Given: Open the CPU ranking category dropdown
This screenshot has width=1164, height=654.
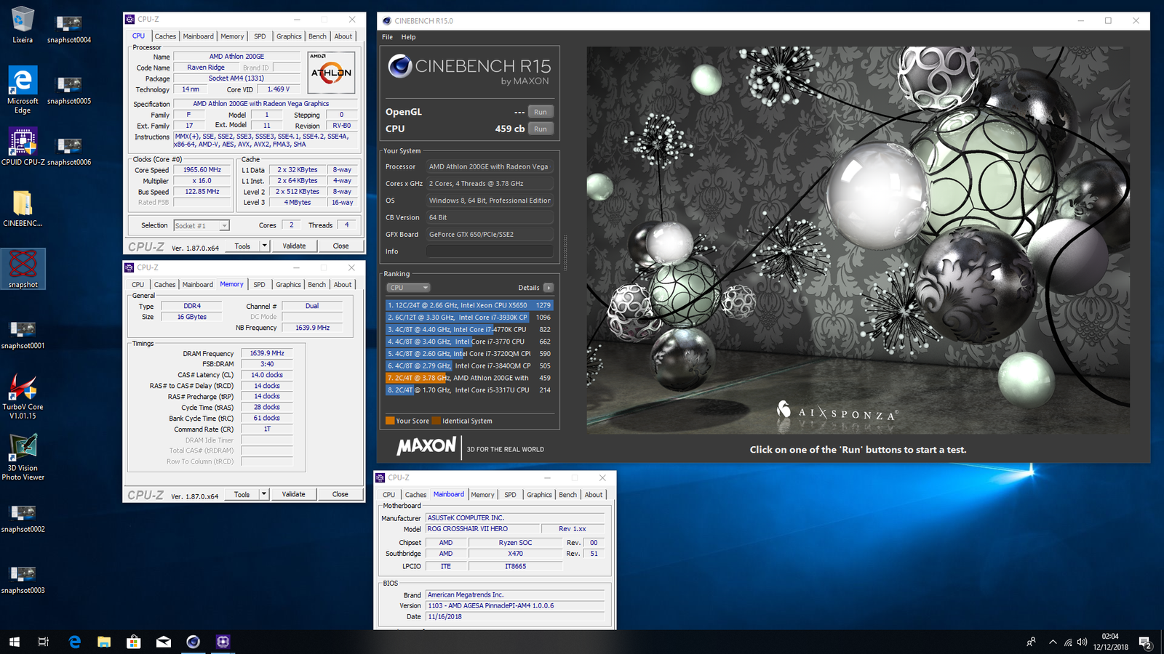Looking at the screenshot, I should [408, 288].
